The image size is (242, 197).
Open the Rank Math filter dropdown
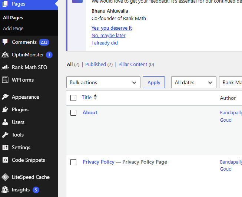point(231,82)
